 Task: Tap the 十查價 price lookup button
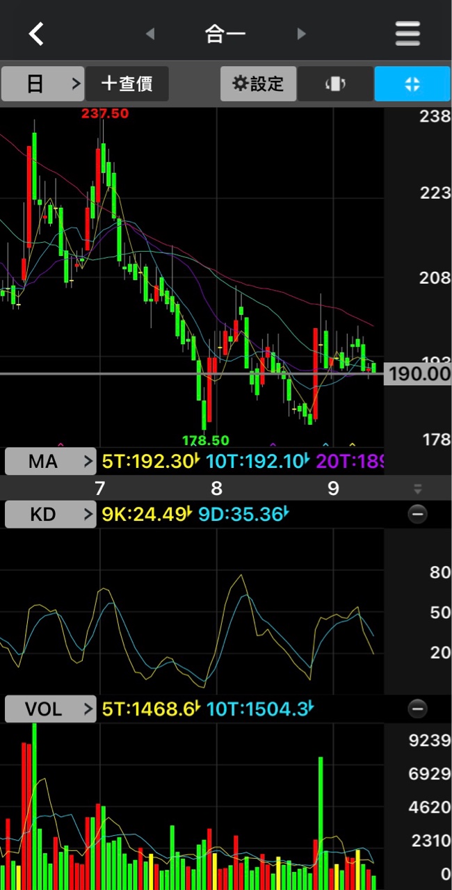click(x=127, y=84)
